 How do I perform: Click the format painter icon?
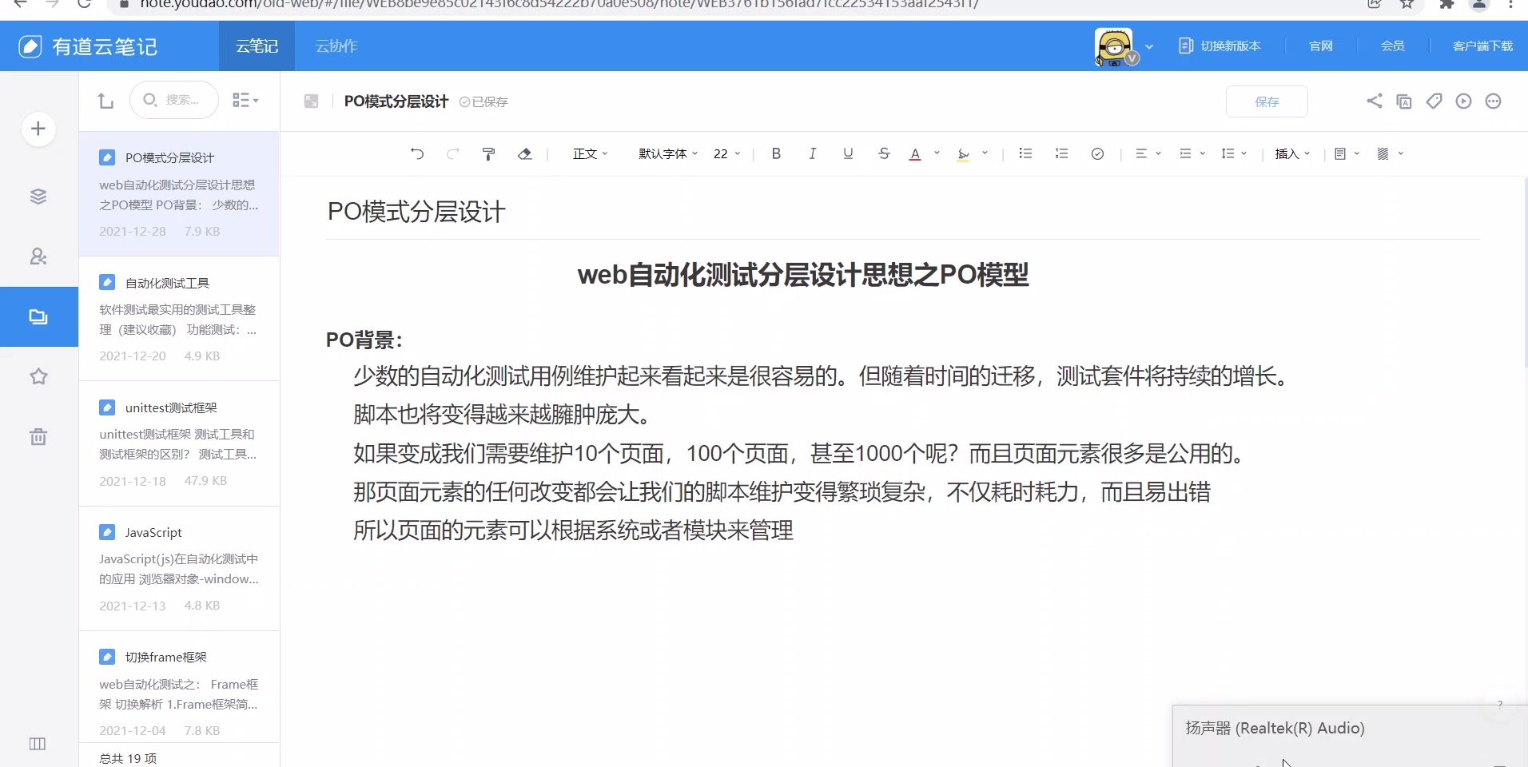click(488, 154)
